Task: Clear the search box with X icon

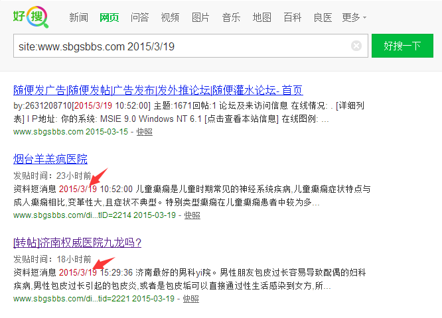Action: click(356, 46)
